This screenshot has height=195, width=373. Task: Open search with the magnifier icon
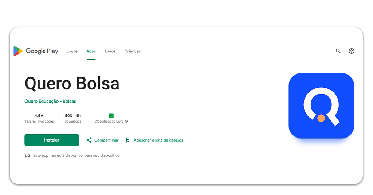click(338, 51)
